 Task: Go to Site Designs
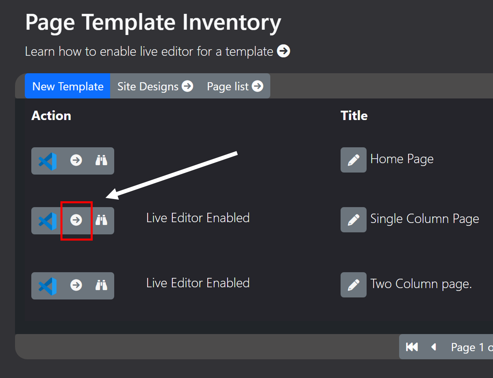coord(155,86)
